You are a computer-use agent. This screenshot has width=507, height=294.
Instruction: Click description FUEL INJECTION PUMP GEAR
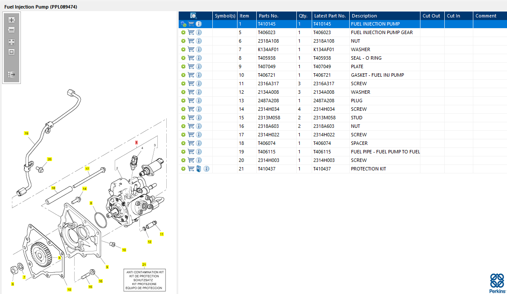(x=382, y=32)
